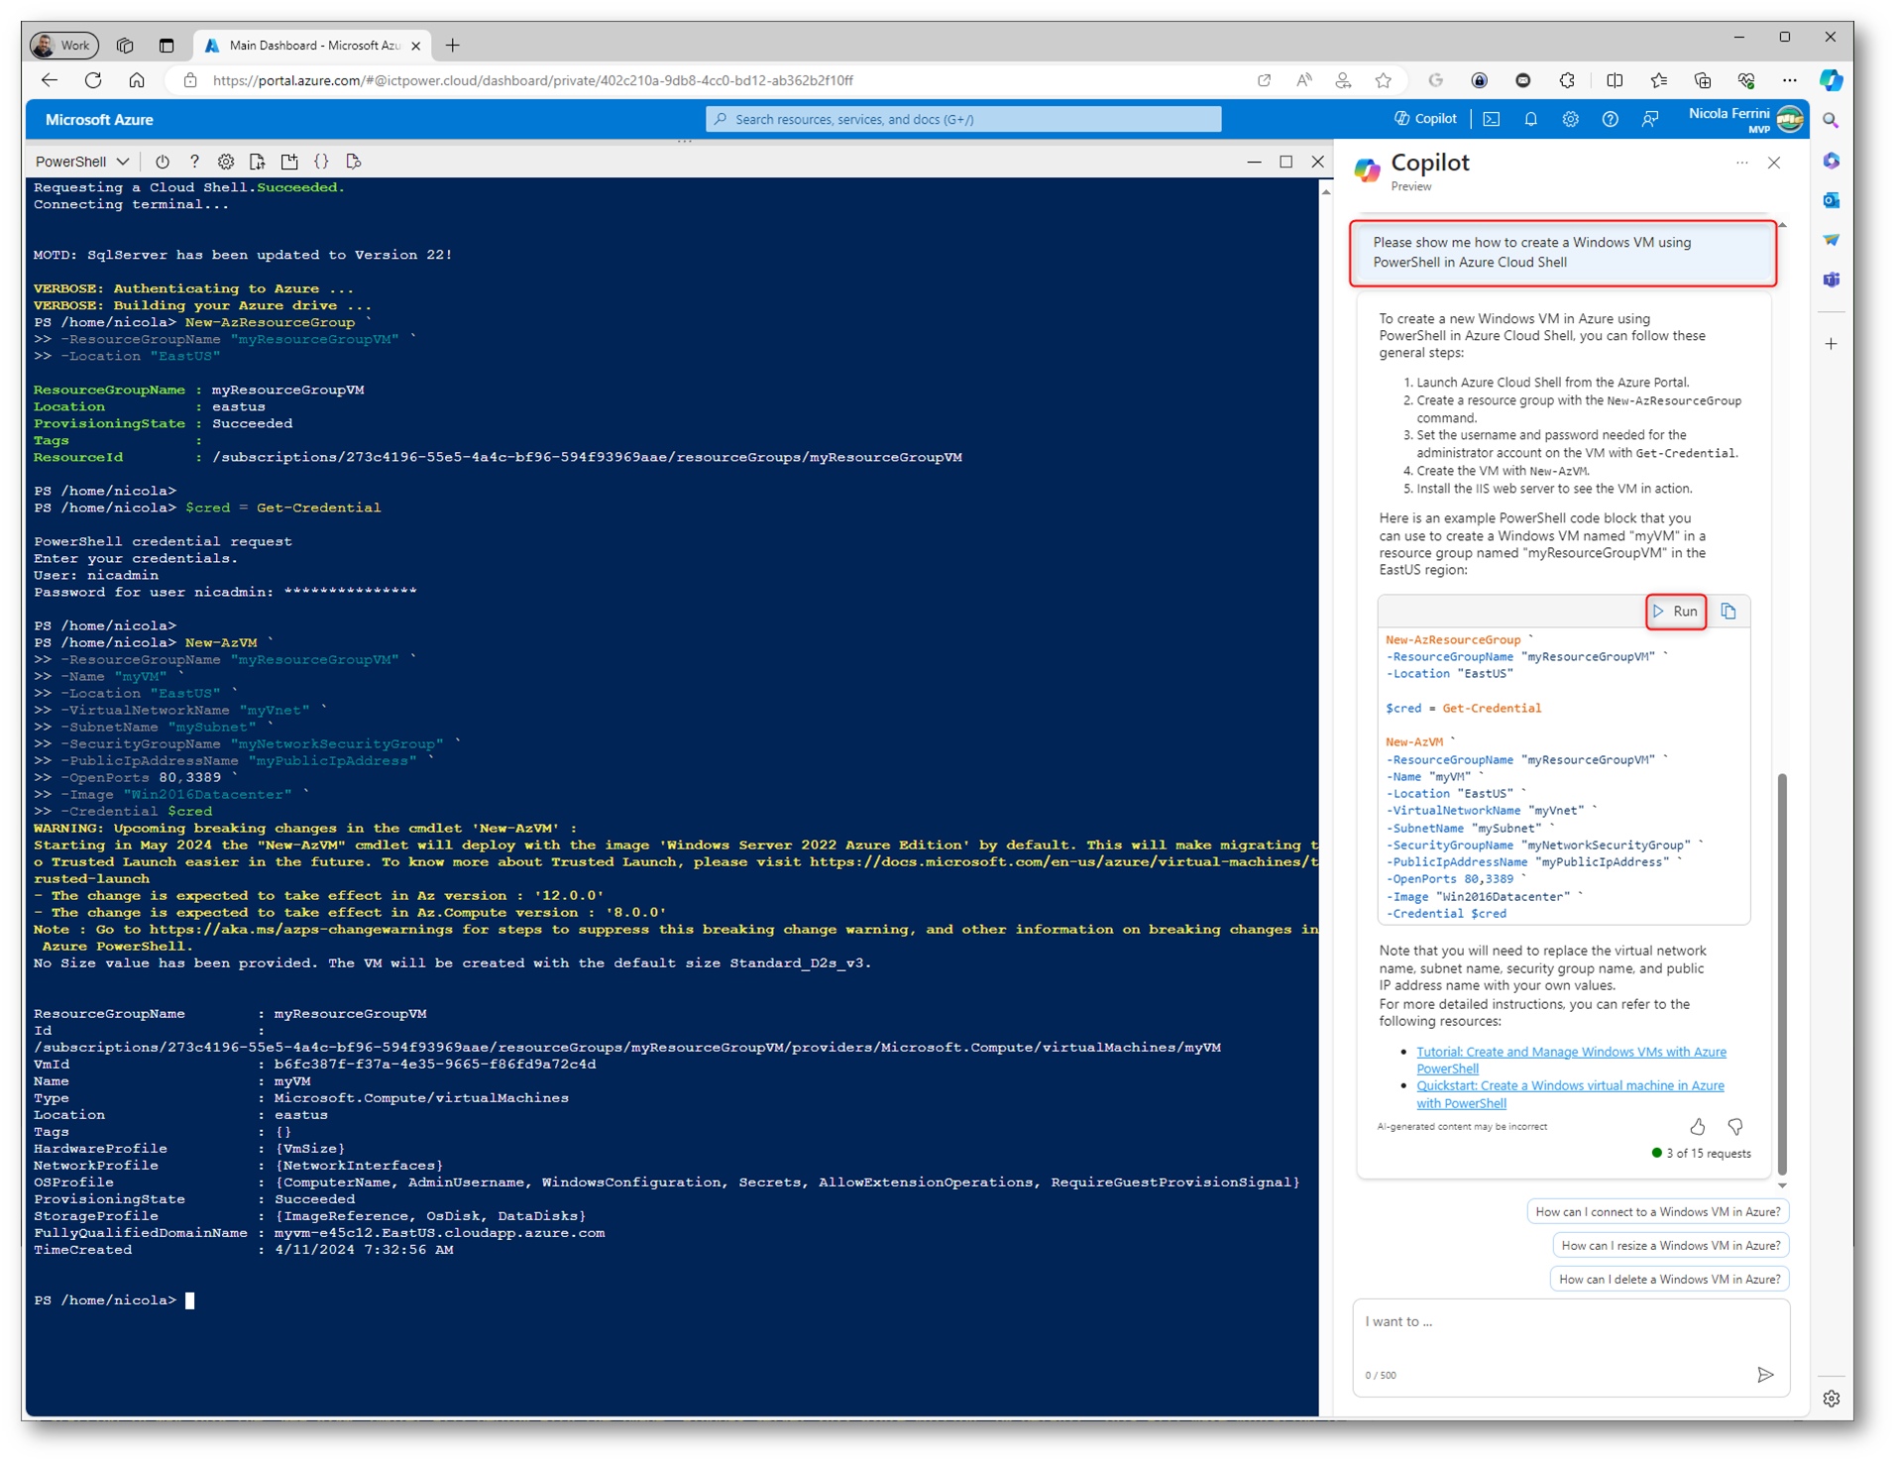
Task: Close the Main Dashboard browser tab
Action: point(416,46)
